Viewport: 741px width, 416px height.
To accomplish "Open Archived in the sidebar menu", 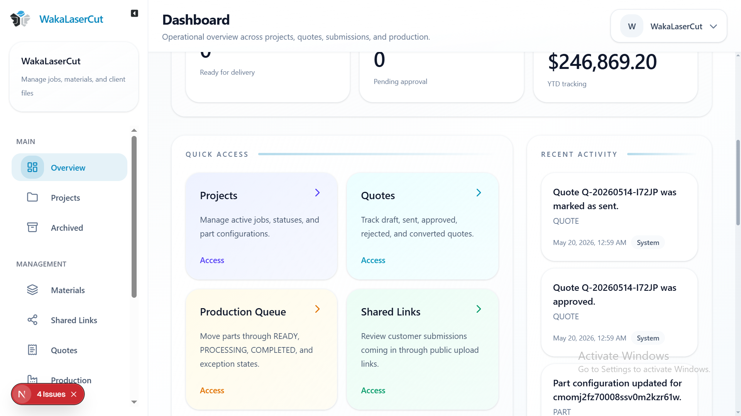I will click(x=69, y=228).
